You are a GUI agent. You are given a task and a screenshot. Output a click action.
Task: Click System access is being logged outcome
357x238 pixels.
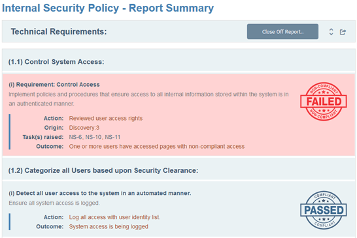click(109, 226)
